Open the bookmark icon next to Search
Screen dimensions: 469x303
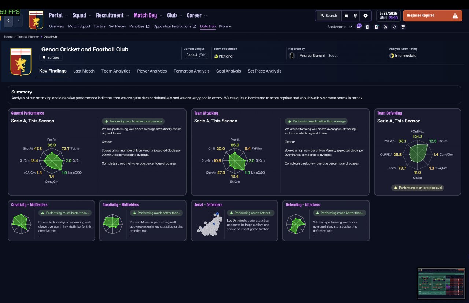(x=346, y=16)
